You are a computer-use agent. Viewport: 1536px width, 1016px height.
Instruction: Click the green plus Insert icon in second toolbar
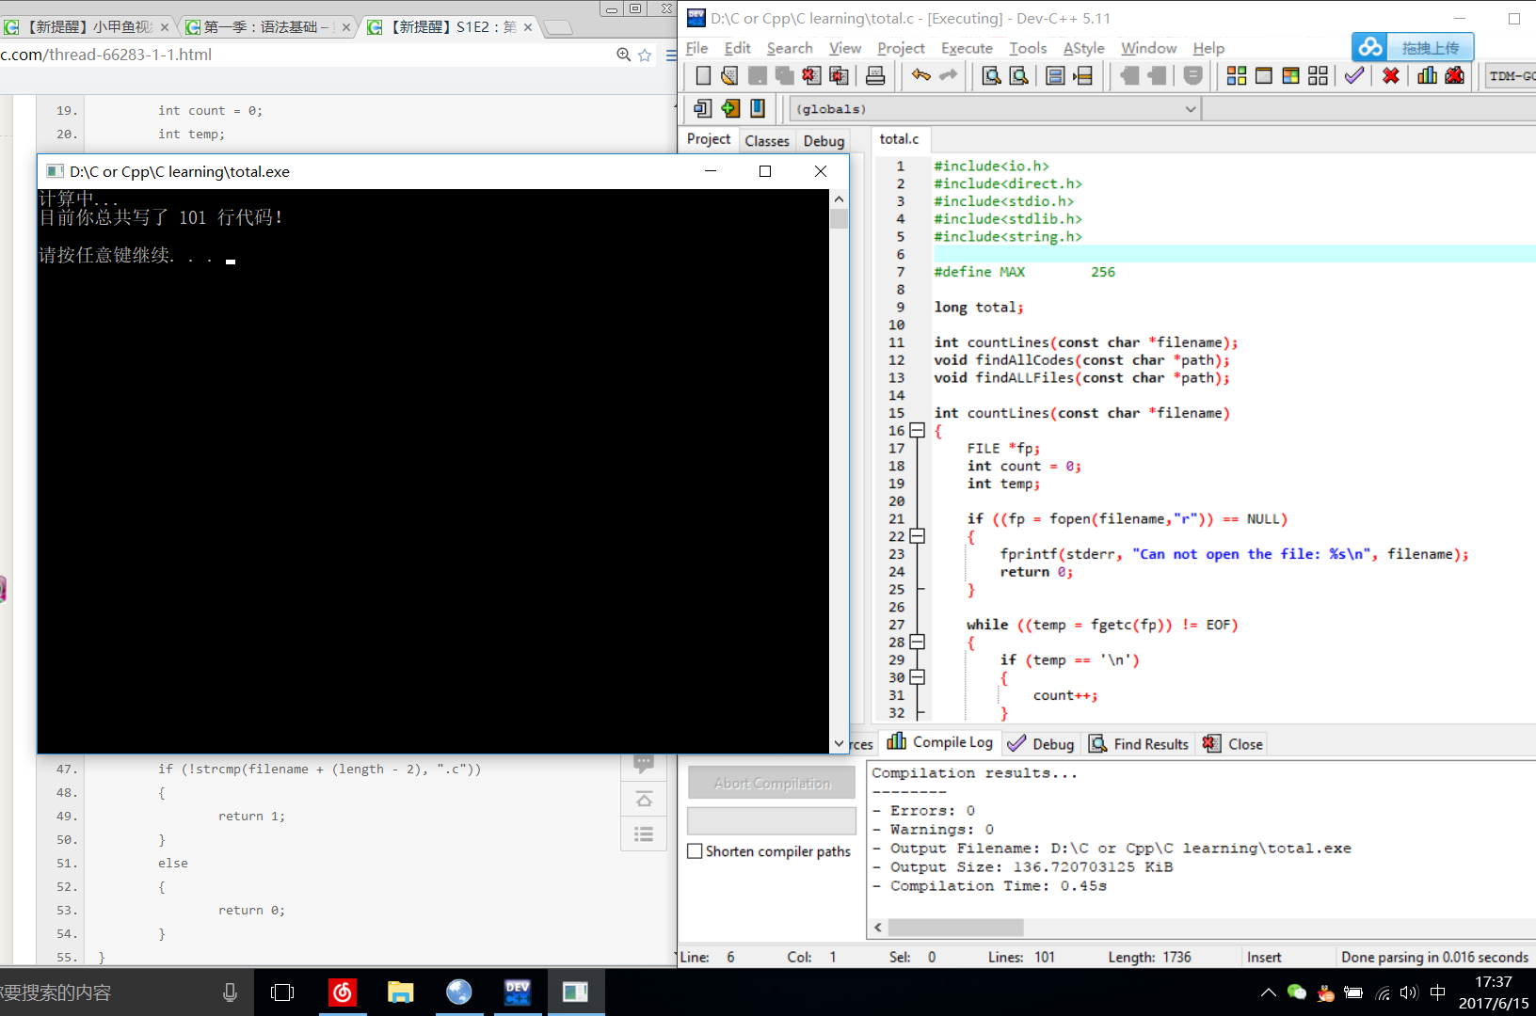coord(730,109)
